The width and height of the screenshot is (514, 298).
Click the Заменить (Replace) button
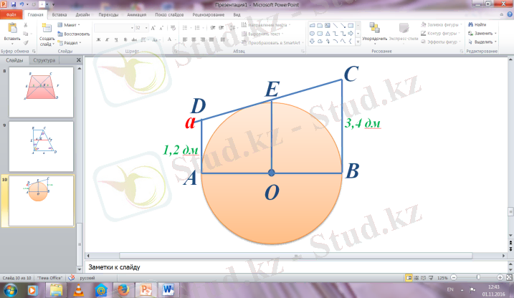pos(480,33)
